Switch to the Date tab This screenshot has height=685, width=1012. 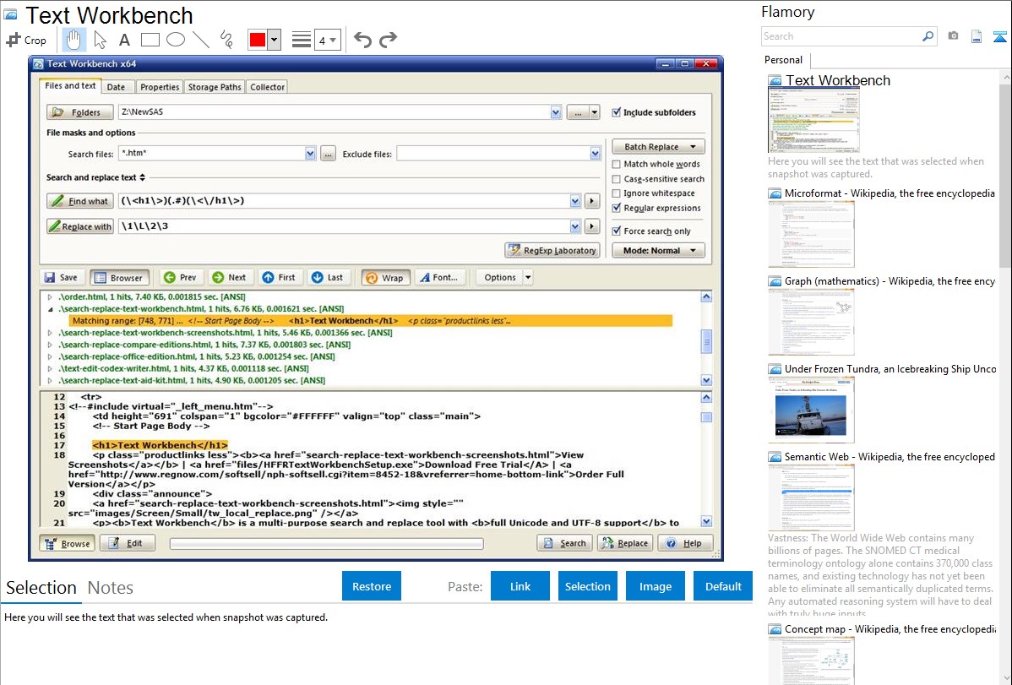pyautogui.click(x=117, y=87)
